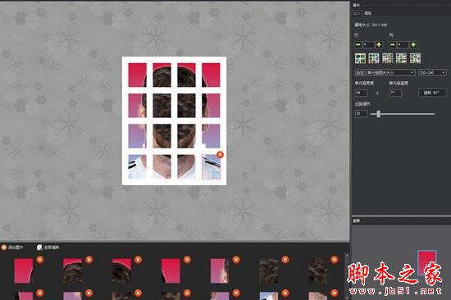Choose the fourth grid layout preset icon
The image size is (451, 300).
[x=401, y=58]
